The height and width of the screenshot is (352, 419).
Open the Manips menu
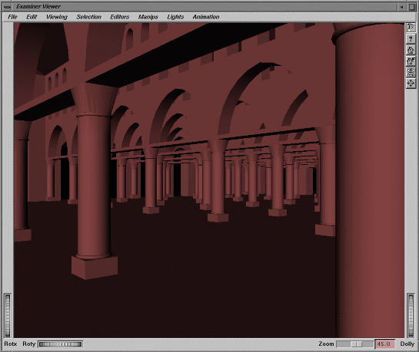pos(148,17)
